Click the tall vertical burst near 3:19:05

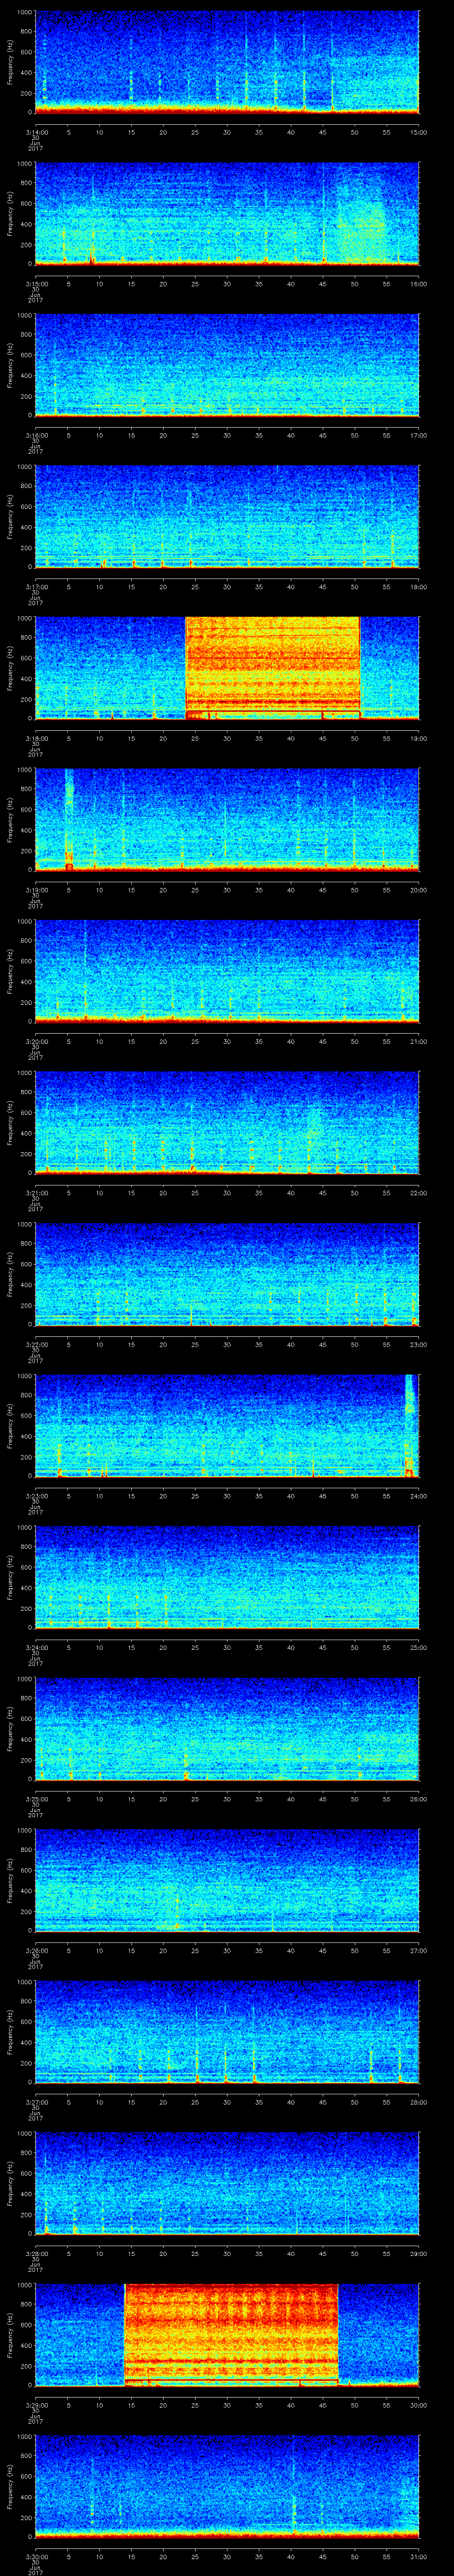69,818
